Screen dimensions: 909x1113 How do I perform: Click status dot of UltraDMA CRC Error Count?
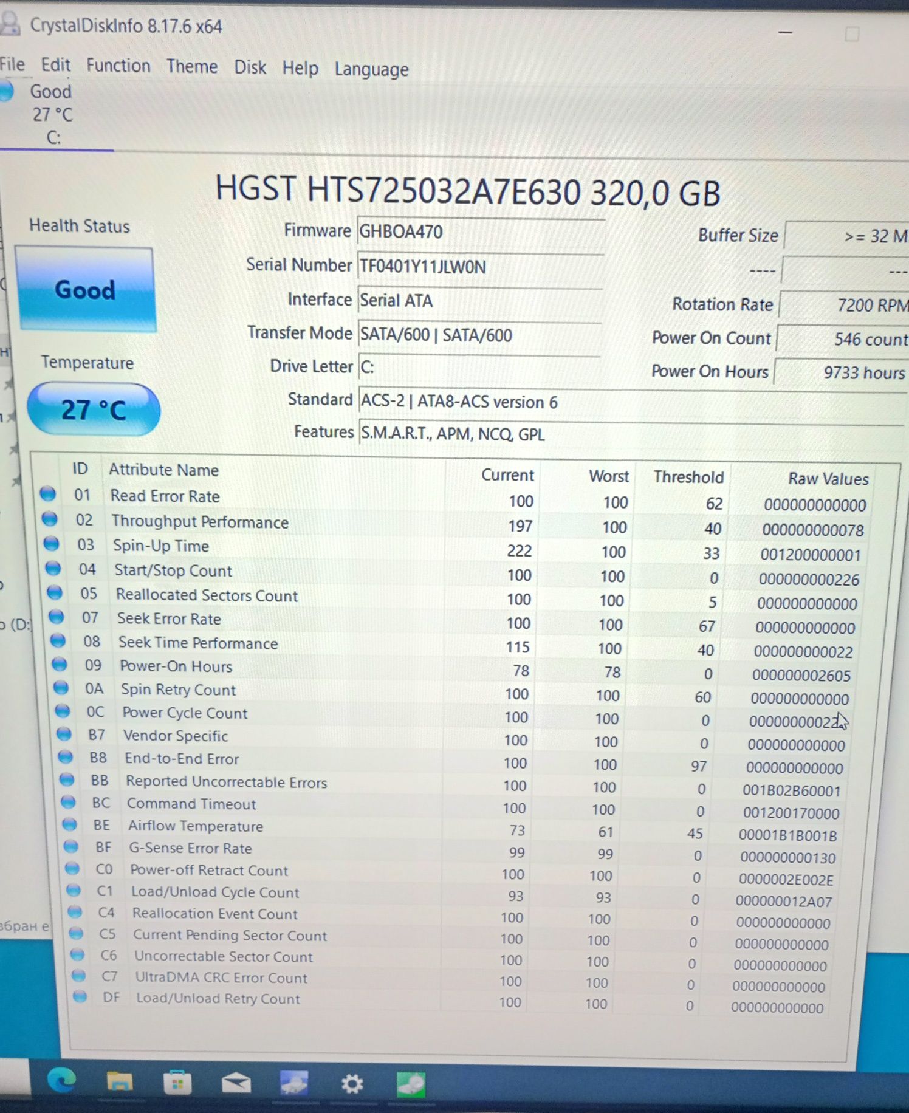point(78,976)
